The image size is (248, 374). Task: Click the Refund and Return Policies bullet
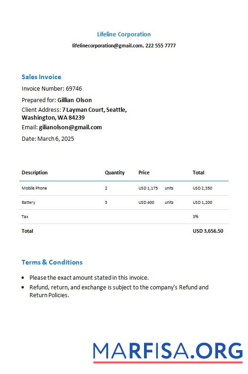click(x=119, y=291)
